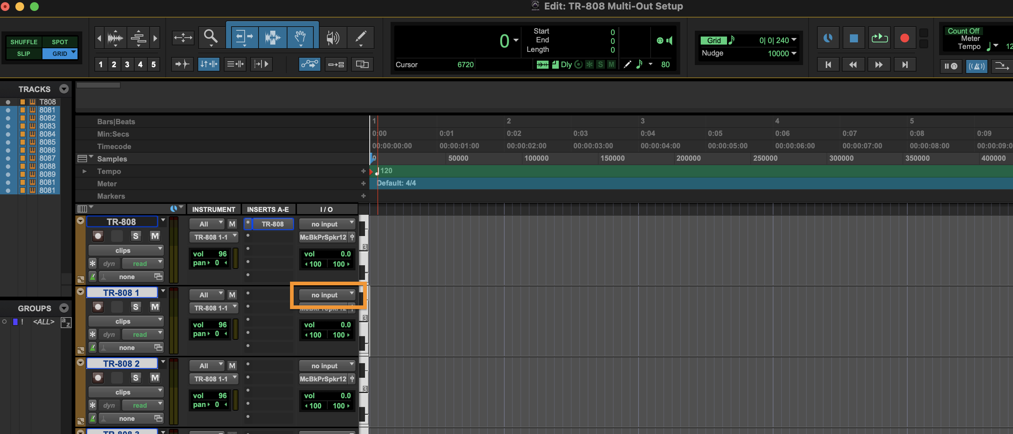Image resolution: width=1013 pixels, height=434 pixels.
Task: Click the Rewind transport button
Action: tap(853, 64)
